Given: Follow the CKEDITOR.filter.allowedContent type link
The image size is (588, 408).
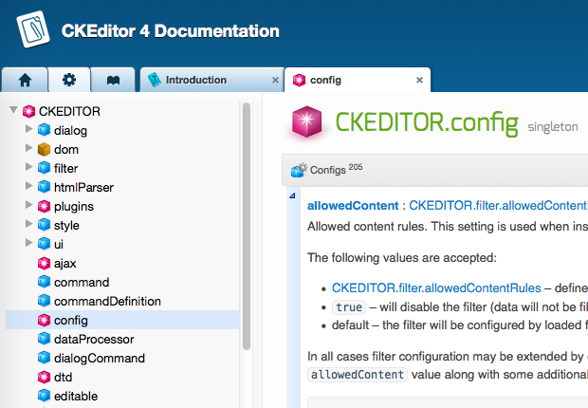Looking at the screenshot, I should (498, 206).
